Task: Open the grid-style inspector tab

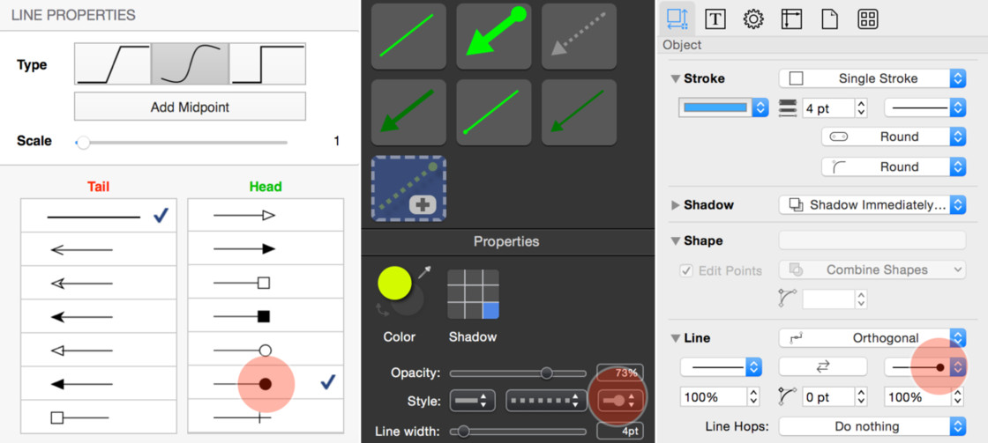Action: [x=867, y=18]
